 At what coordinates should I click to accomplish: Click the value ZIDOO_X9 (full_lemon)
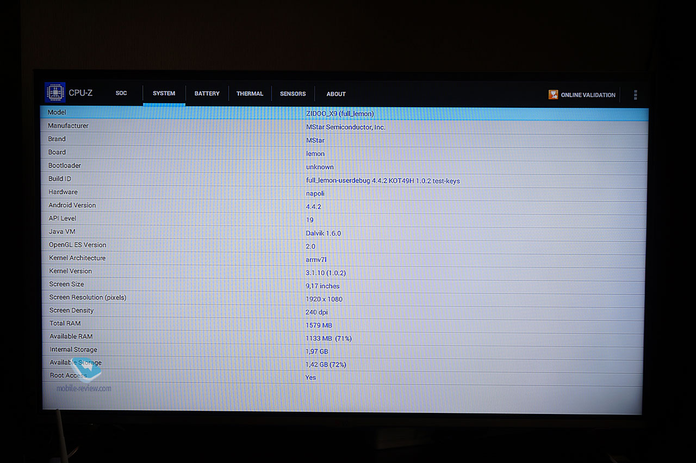coord(340,114)
